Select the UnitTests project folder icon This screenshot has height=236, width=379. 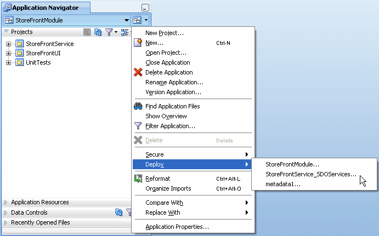coord(20,62)
